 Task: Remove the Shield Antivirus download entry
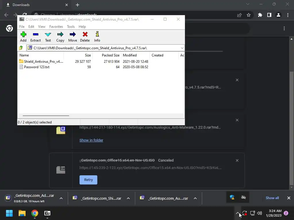click(237, 80)
